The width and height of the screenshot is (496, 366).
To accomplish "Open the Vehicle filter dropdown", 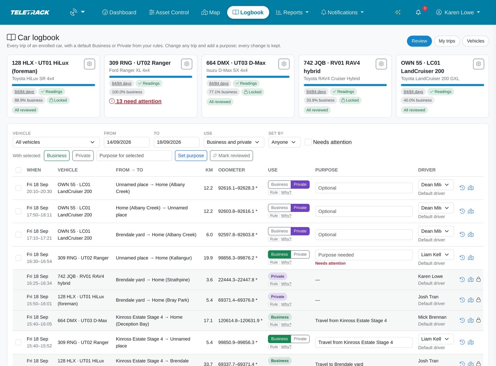I will click(x=56, y=142).
